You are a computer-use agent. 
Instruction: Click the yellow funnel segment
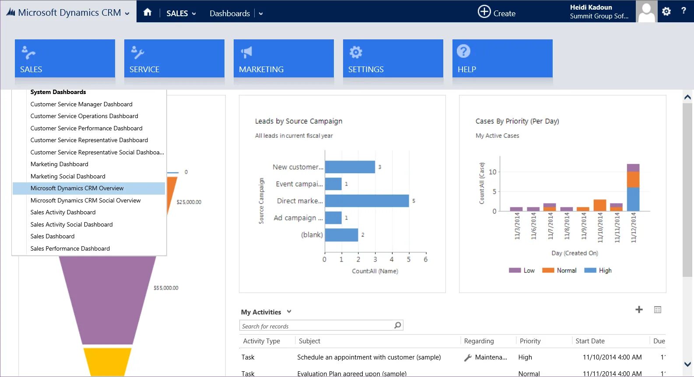point(107,362)
